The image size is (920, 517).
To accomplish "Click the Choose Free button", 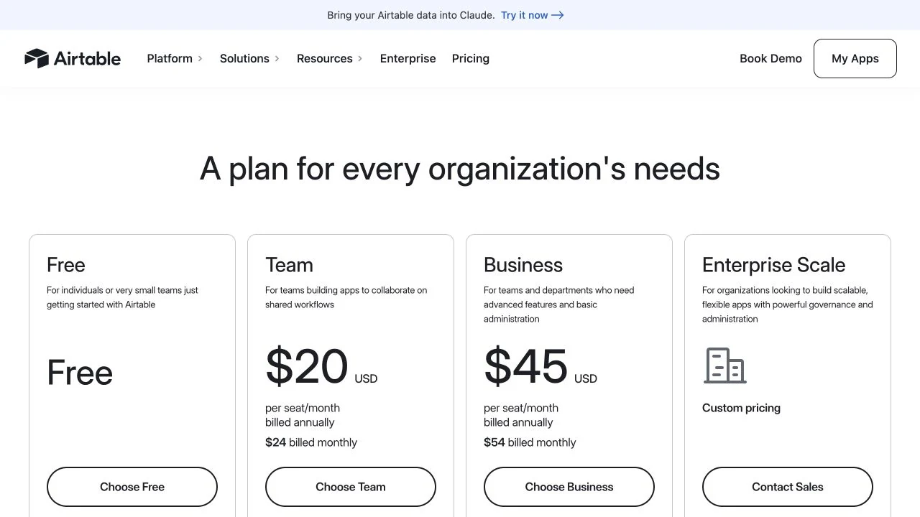I will pyautogui.click(x=132, y=487).
